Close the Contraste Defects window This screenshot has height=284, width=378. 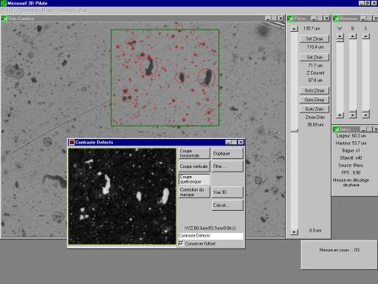pyautogui.click(x=241, y=142)
